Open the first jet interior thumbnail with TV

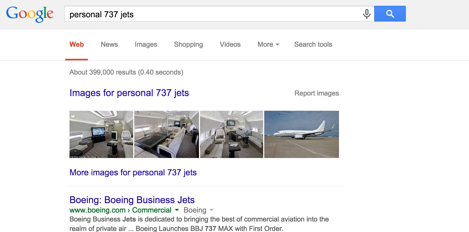(101, 134)
